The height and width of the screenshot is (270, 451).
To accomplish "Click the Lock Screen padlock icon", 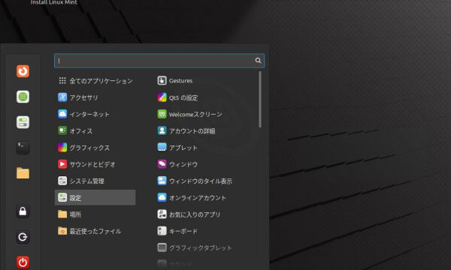I will point(23,211).
